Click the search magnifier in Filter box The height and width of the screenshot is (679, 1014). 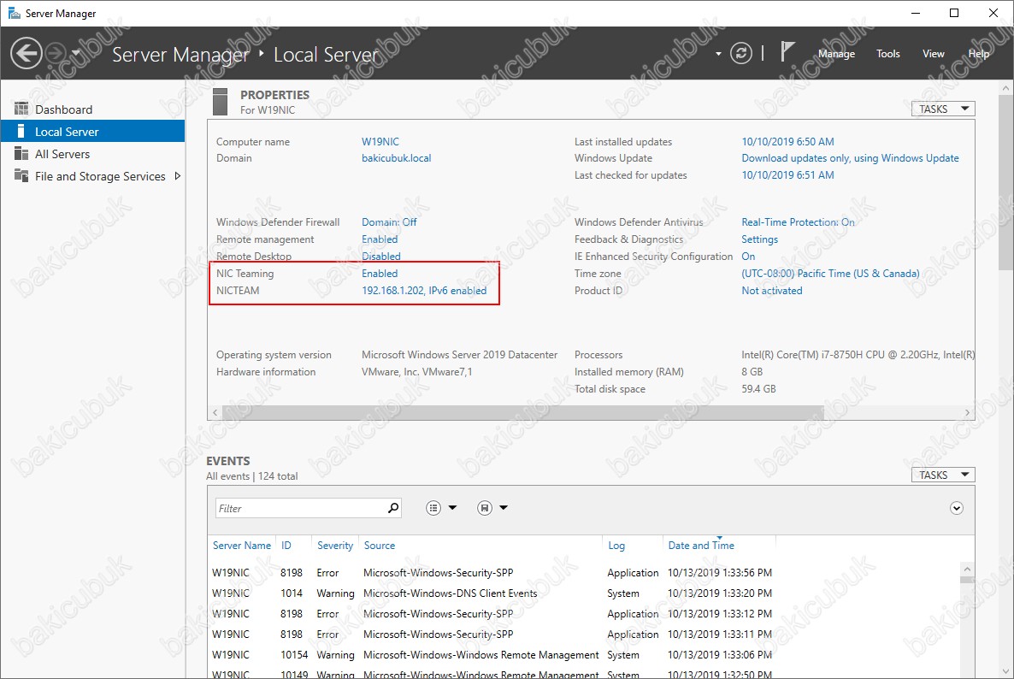click(393, 508)
